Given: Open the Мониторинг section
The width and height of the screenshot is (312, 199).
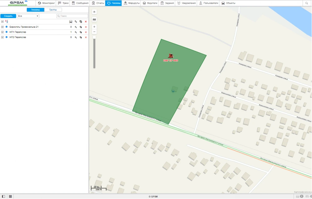Looking at the screenshot, I should pyautogui.click(x=46, y=3).
